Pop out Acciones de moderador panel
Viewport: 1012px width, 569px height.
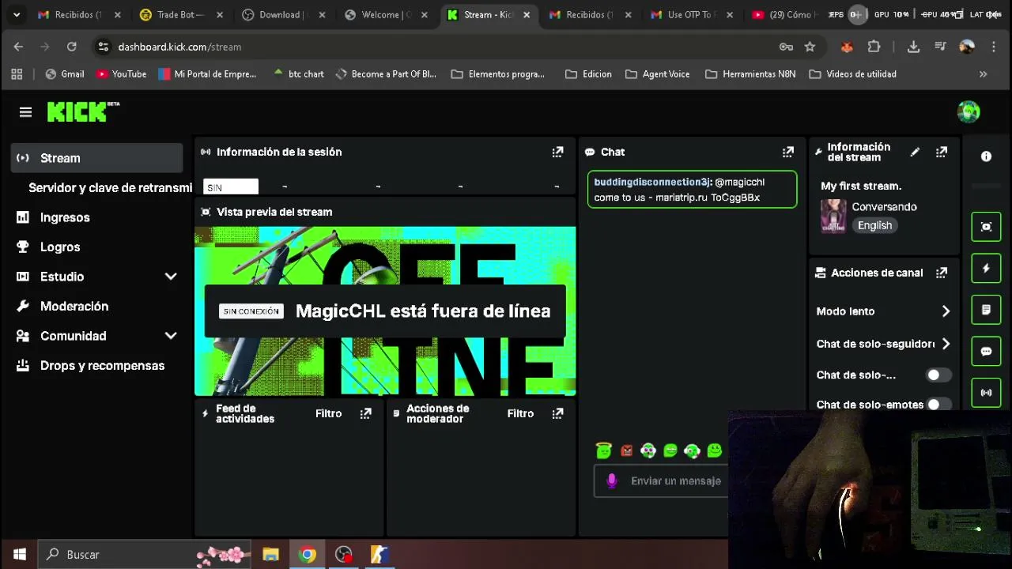click(x=557, y=413)
